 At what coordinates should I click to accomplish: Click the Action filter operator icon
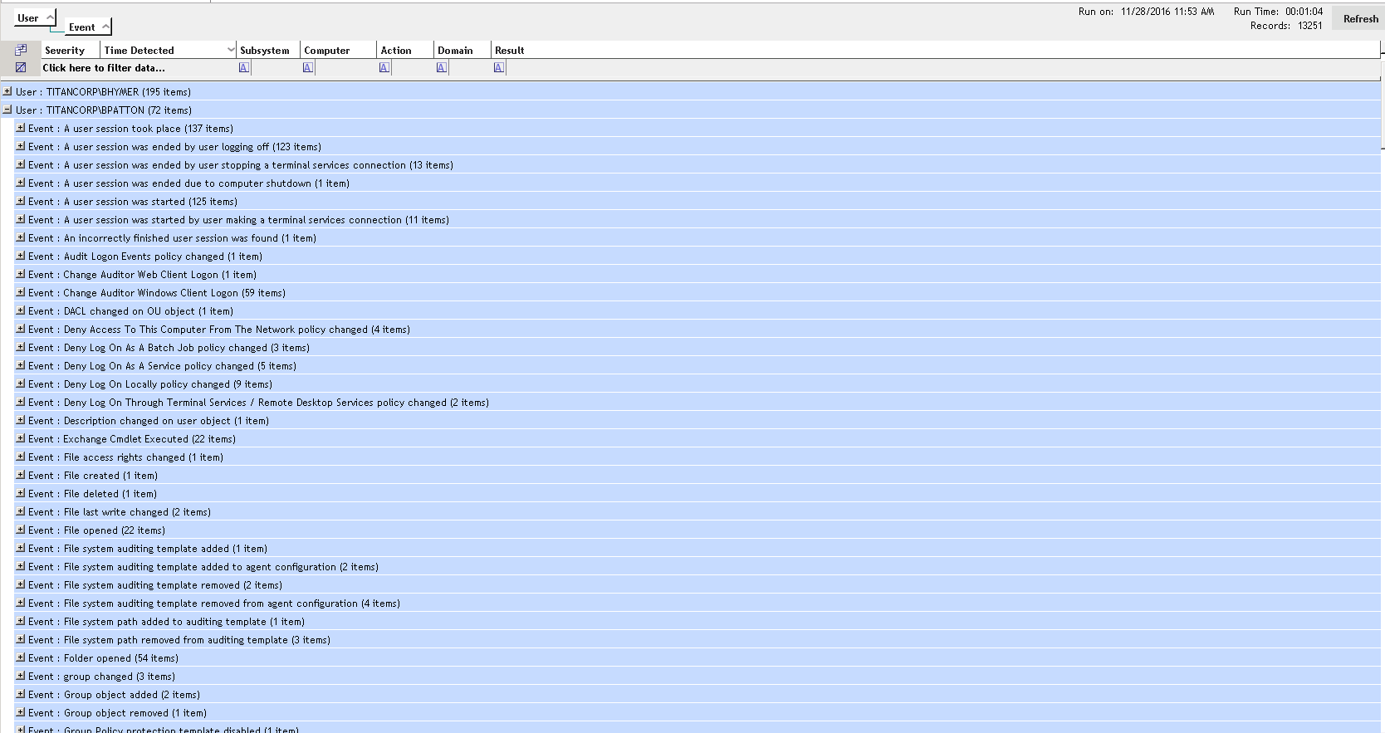click(x=384, y=68)
